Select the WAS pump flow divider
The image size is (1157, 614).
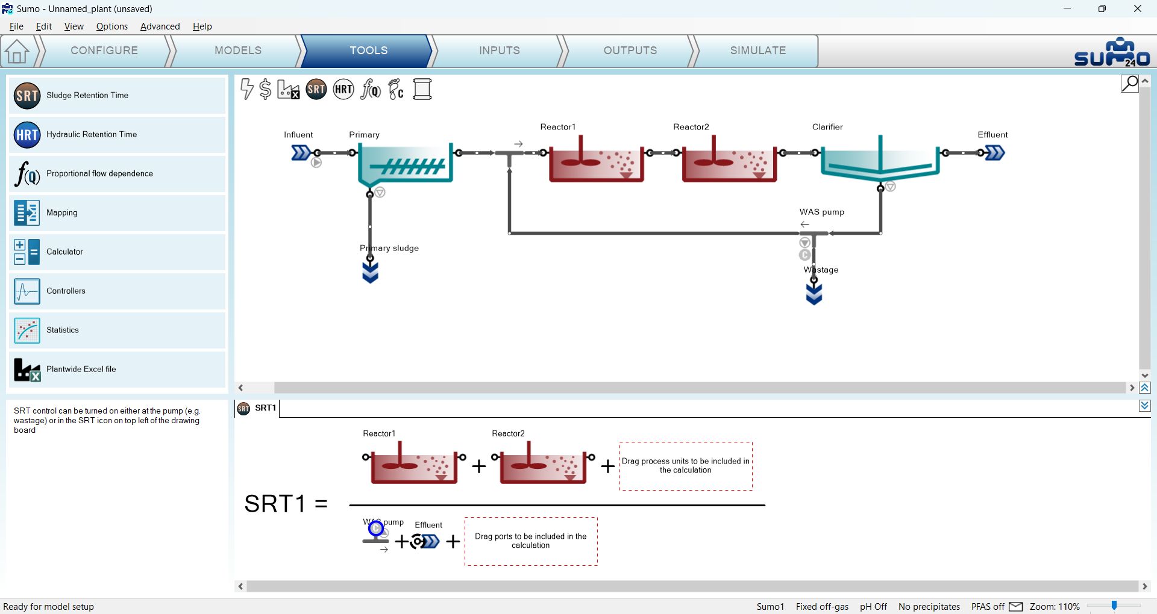coord(814,234)
